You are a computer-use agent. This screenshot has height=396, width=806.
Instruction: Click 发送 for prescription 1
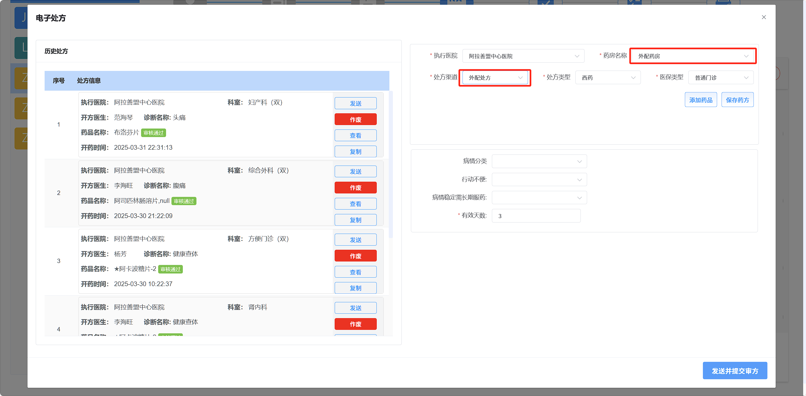point(355,104)
